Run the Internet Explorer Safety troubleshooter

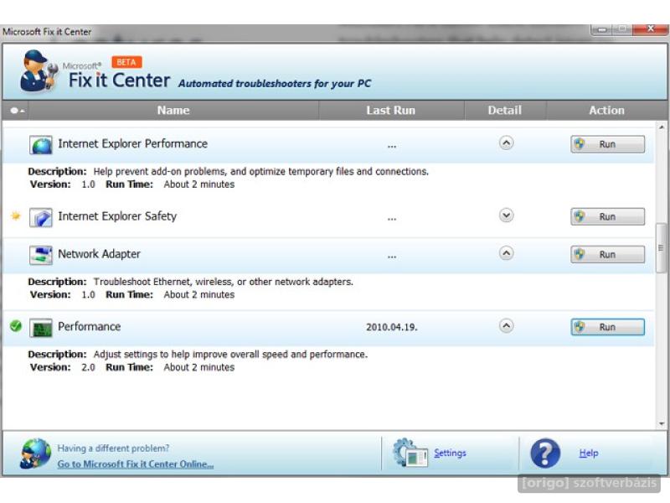pyautogui.click(x=608, y=216)
